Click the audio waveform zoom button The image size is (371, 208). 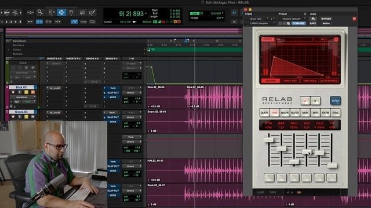(x=6, y=12)
